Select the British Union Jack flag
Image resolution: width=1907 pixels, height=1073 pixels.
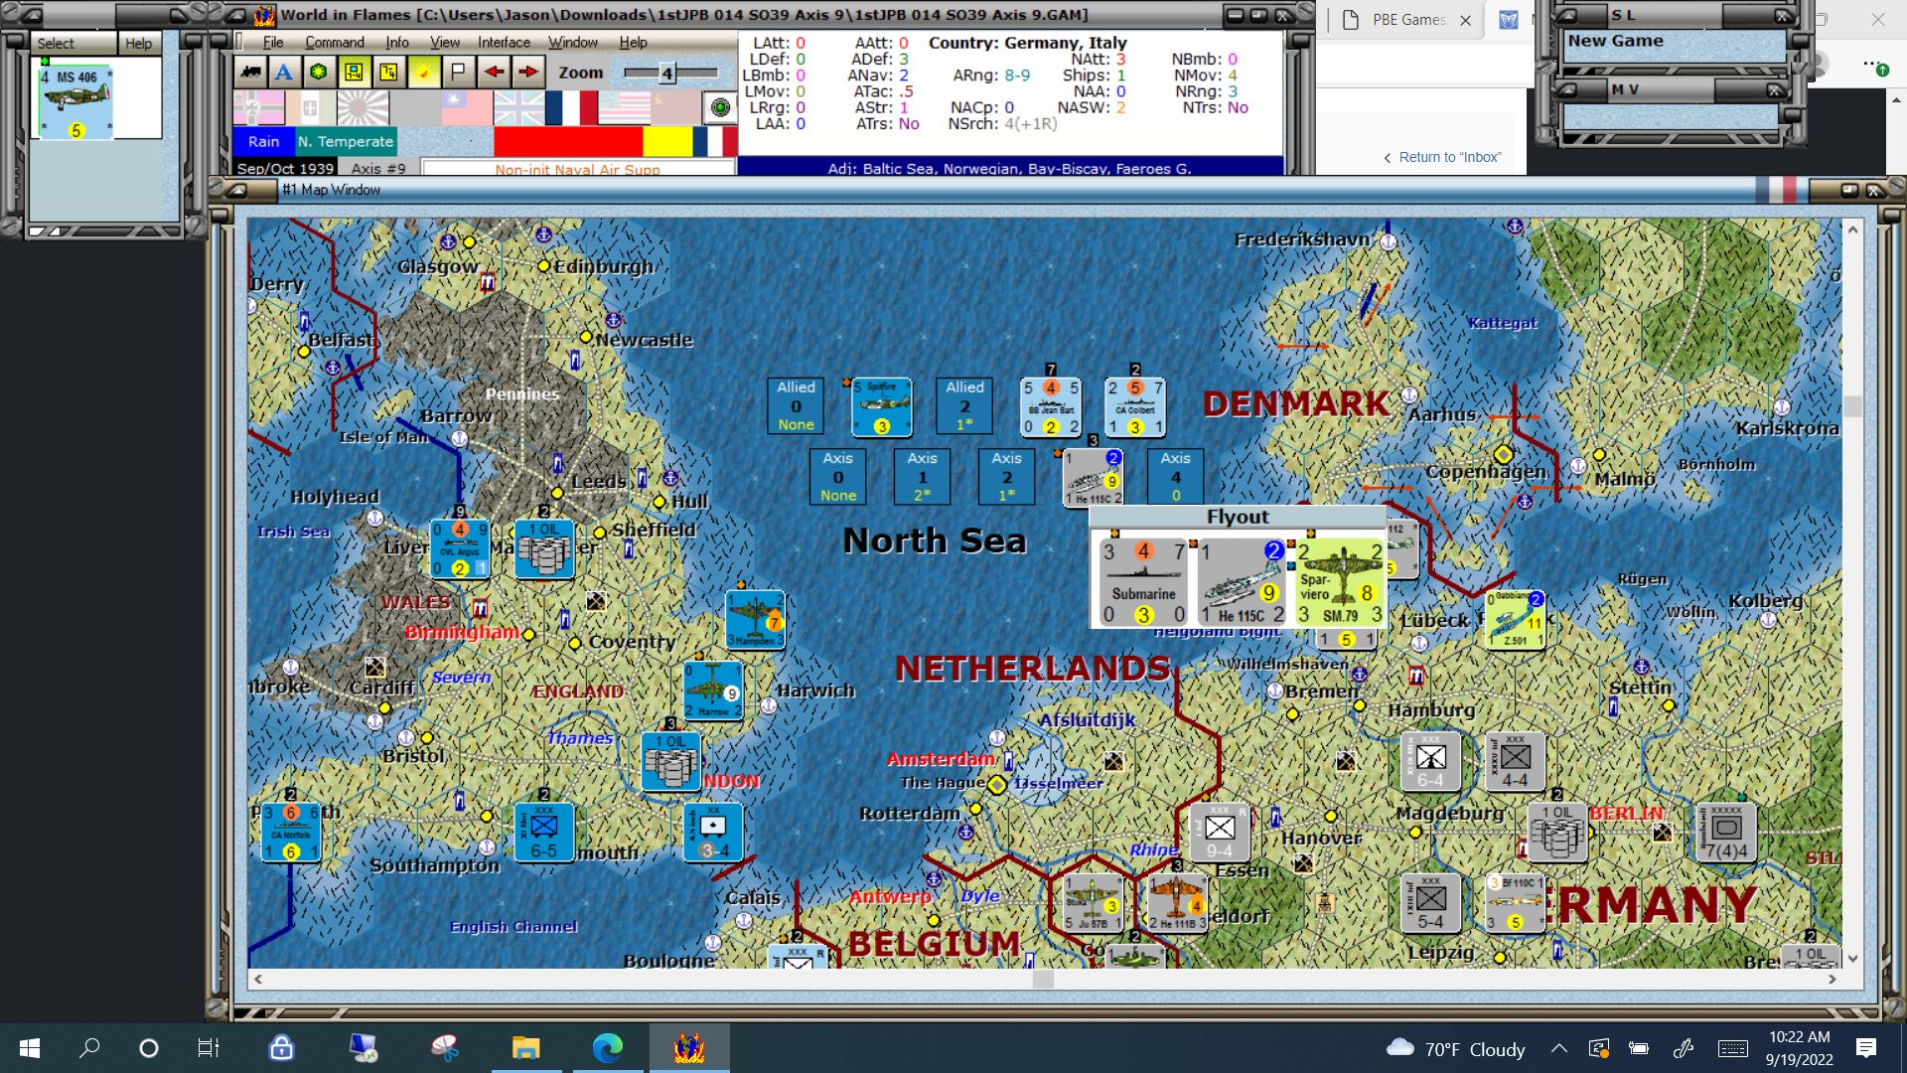(x=518, y=107)
